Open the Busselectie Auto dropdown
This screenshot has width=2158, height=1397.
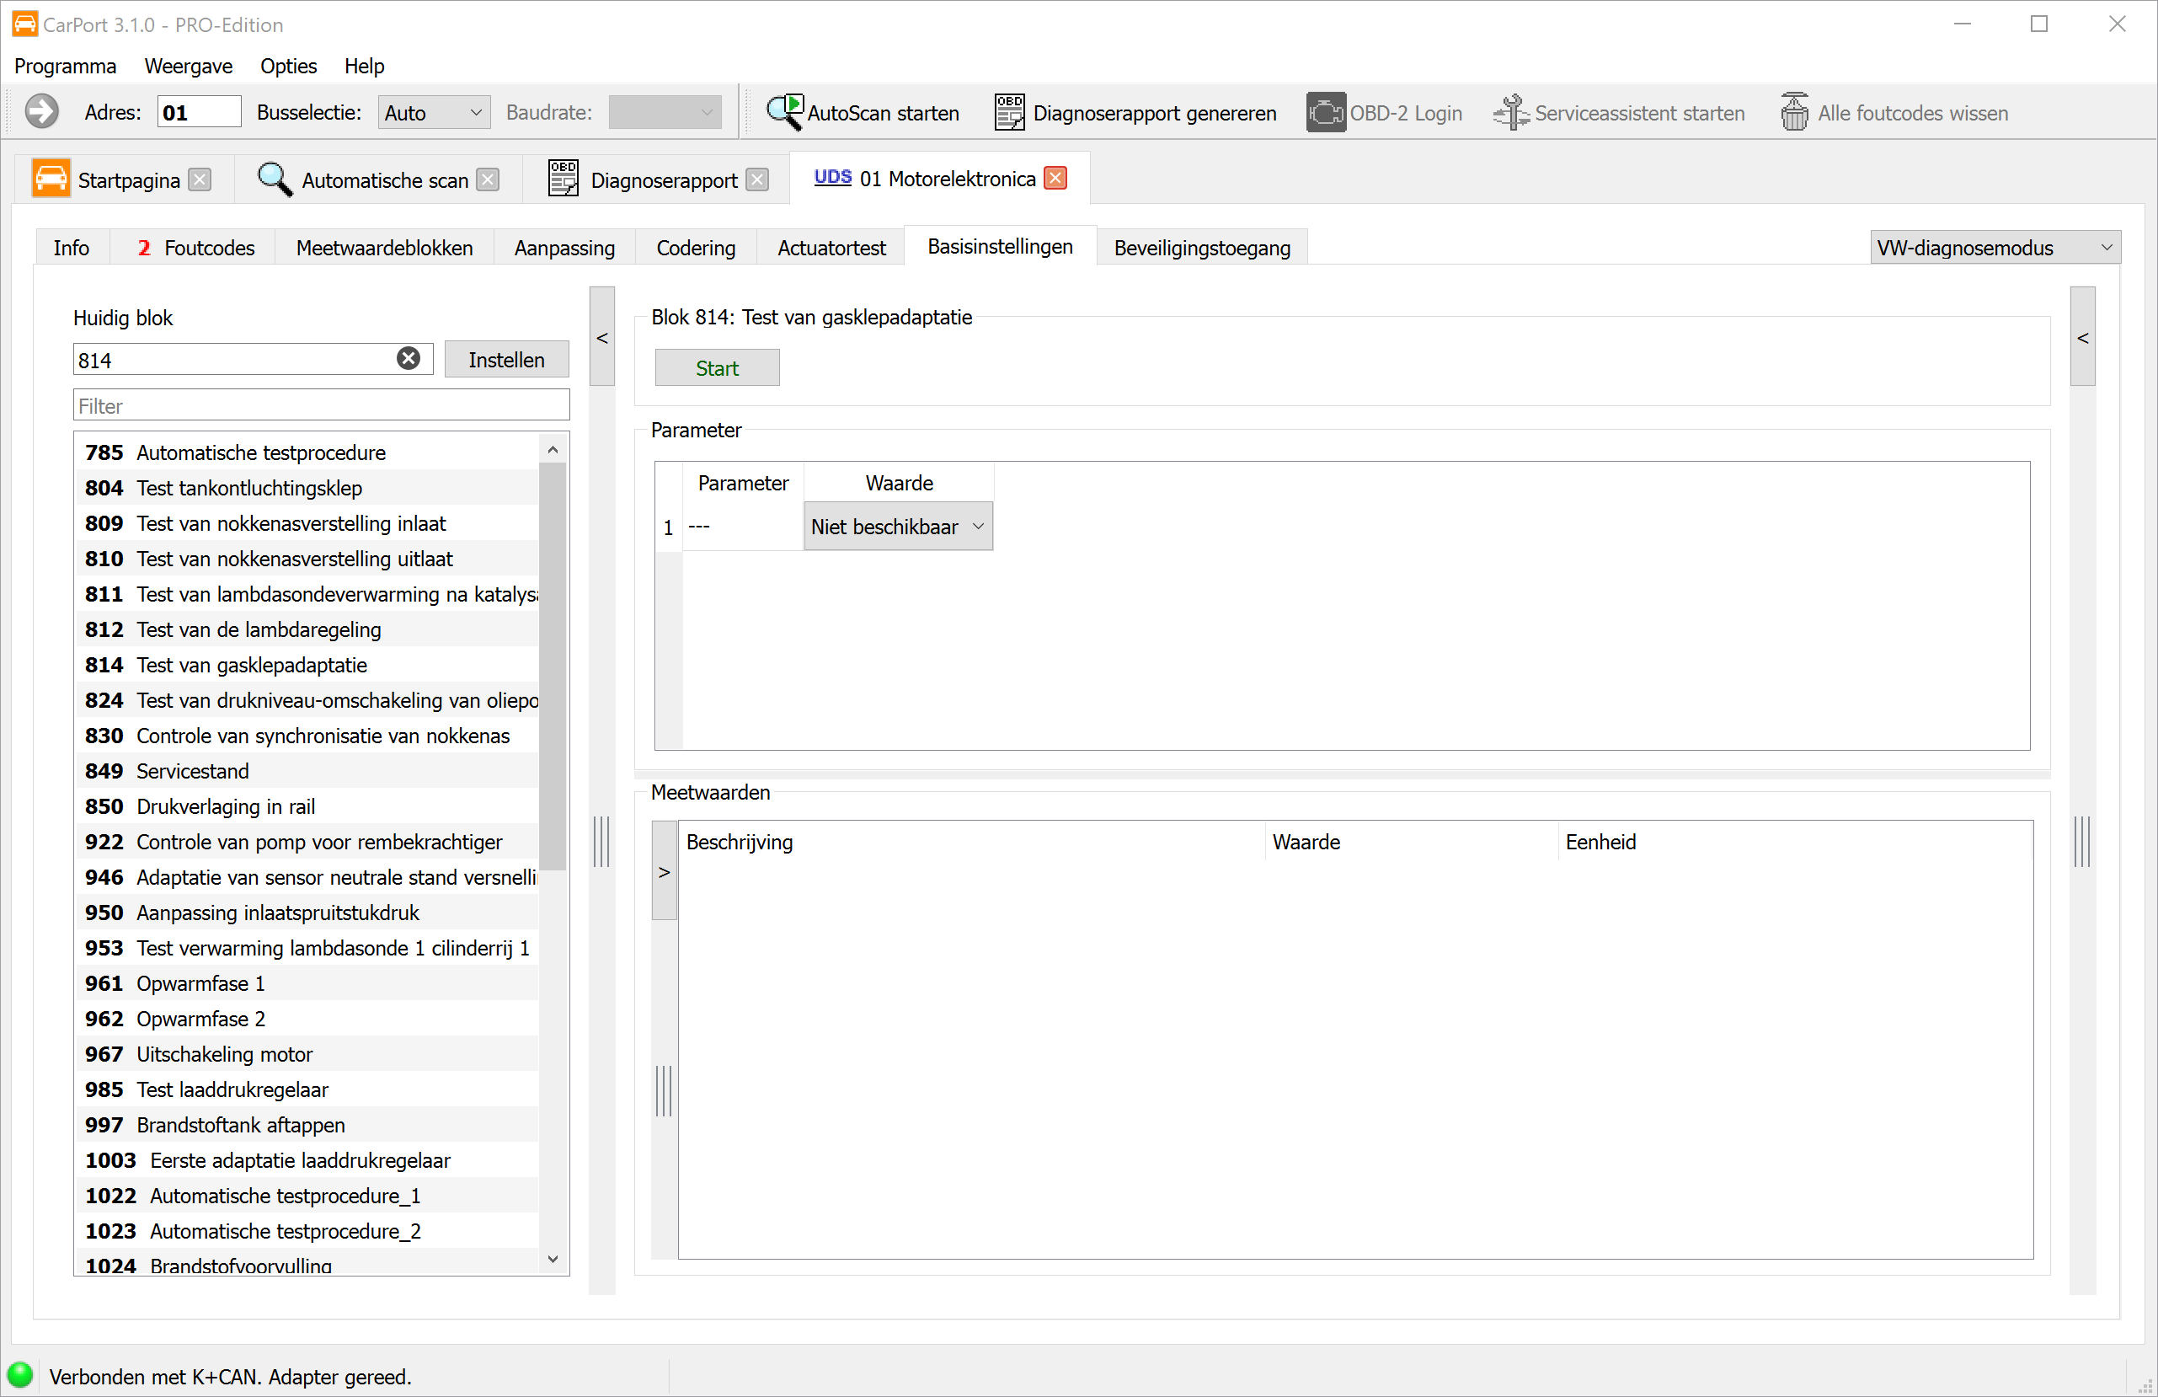point(434,113)
